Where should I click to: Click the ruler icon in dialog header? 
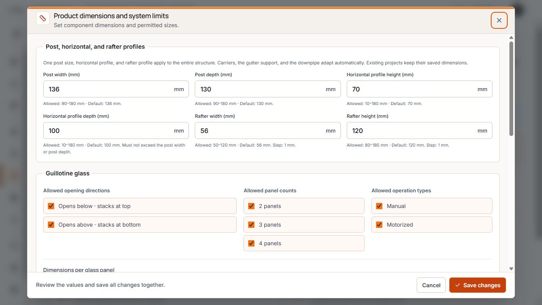coord(43,18)
